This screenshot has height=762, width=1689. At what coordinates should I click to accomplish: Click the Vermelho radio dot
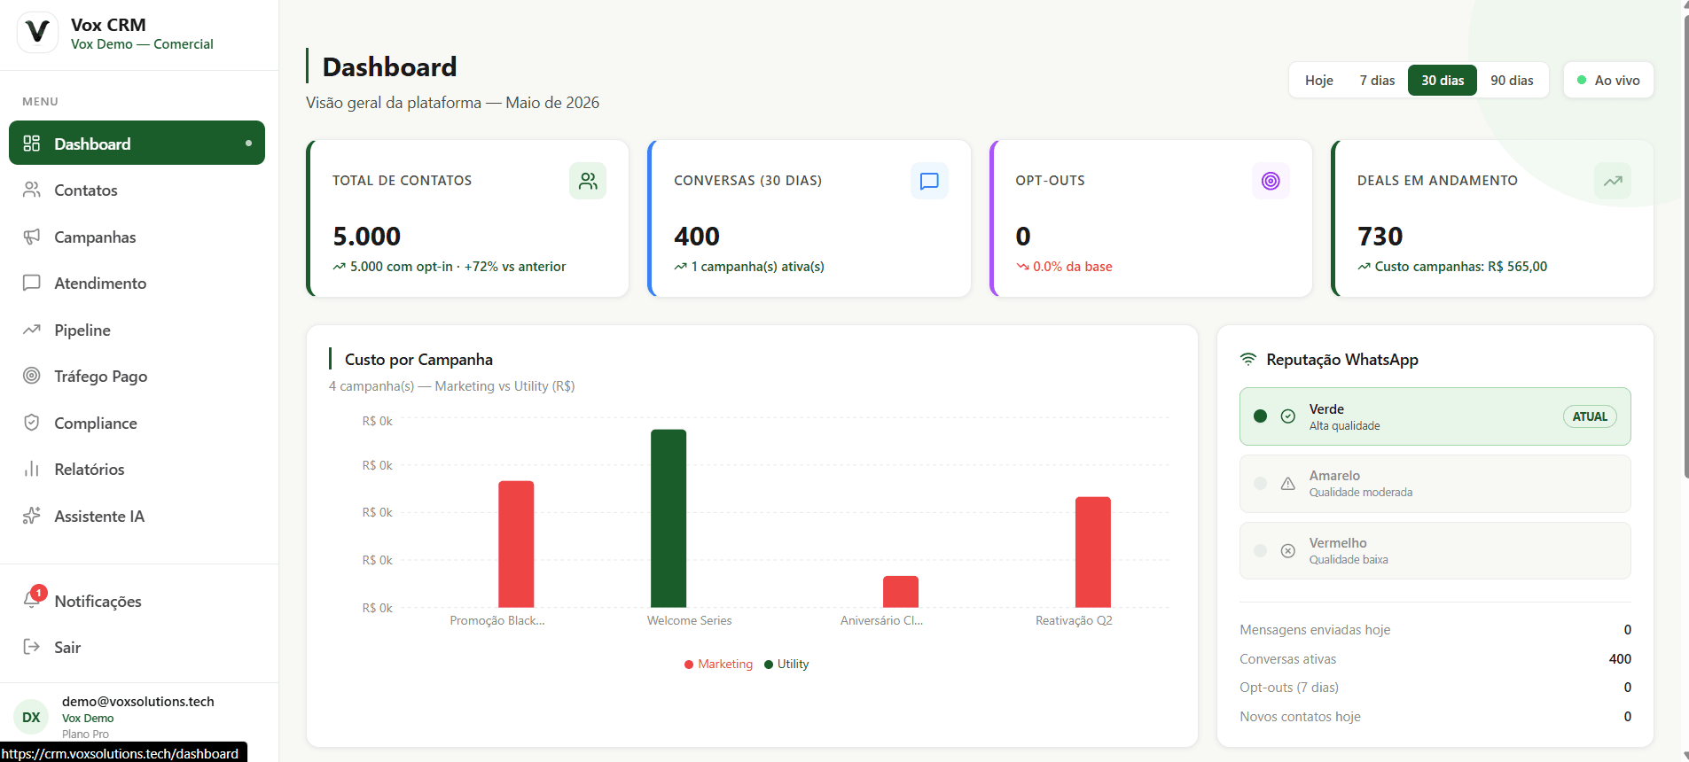[1260, 551]
